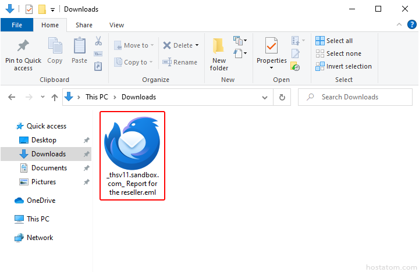Switch to the View ribbon tab
Viewport: 419px width, 272px height.
click(116, 25)
